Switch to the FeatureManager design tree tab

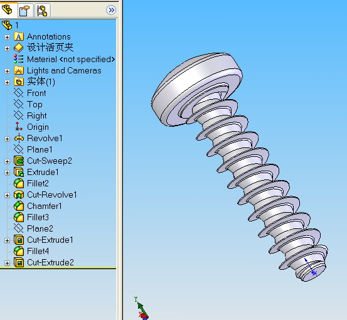[x=7, y=10]
